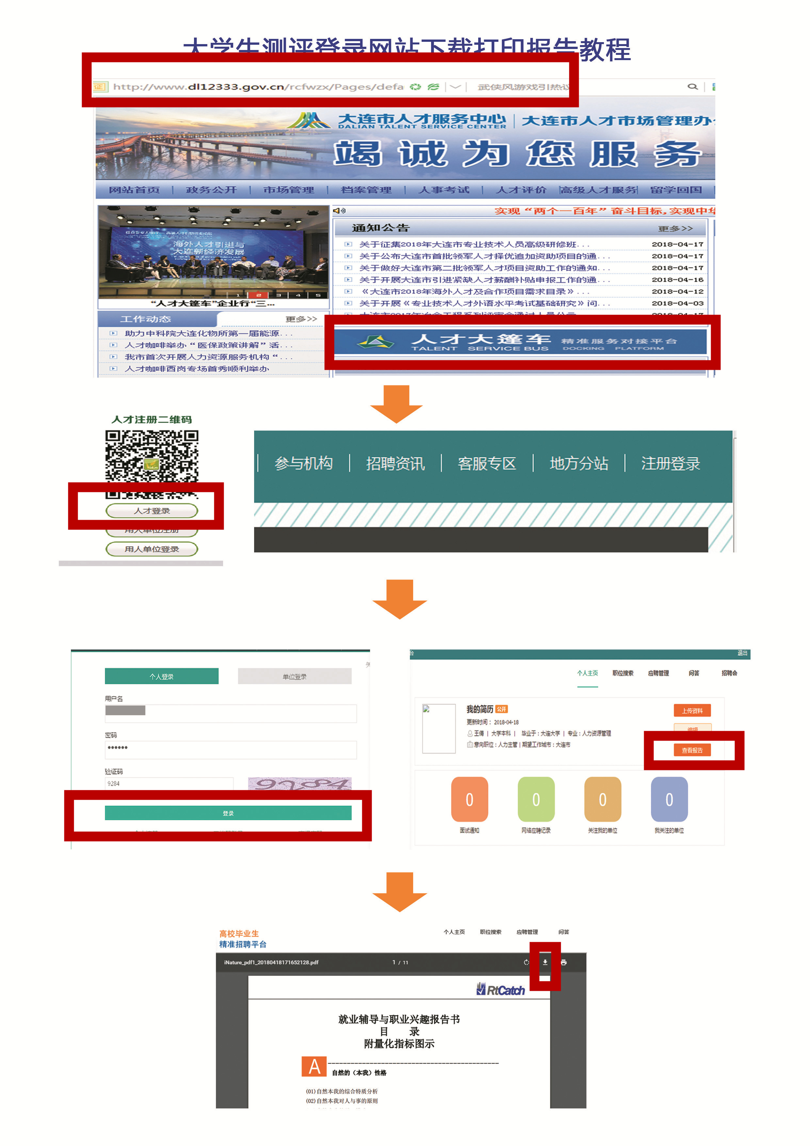Image resolution: width=810 pixels, height=1146 pixels.
Task: Click the green 登录 submit button
Action: 228,813
